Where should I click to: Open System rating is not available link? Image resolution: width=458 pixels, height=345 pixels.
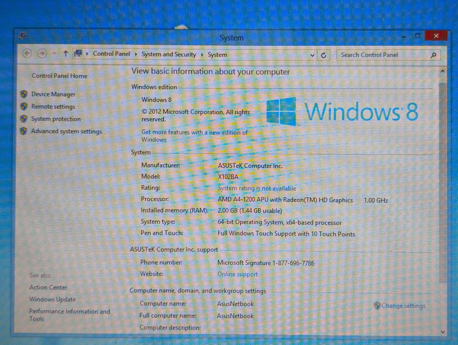pyautogui.click(x=257, y=188)
